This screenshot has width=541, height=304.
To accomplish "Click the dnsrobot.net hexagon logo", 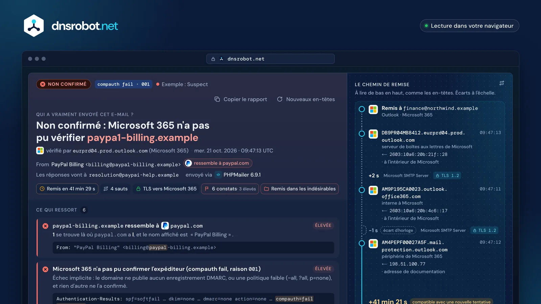I will 34,26.
